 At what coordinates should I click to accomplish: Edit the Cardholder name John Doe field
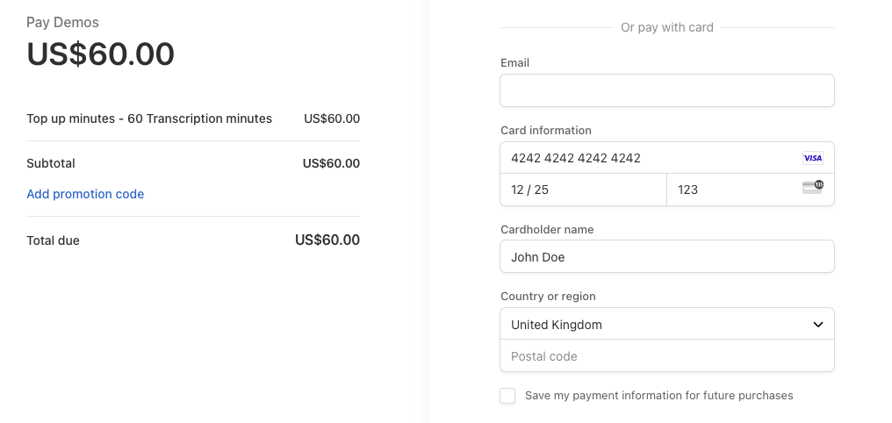click(x=666, y=257)
